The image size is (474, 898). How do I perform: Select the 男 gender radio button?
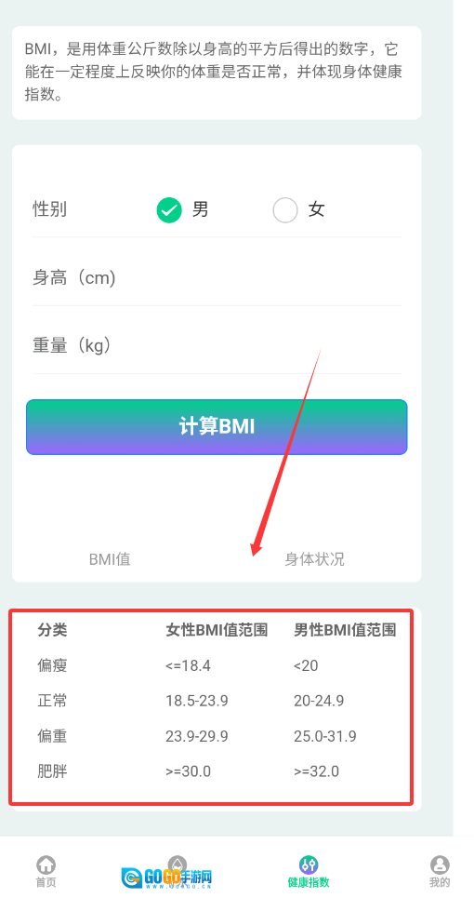pos(169,209)
